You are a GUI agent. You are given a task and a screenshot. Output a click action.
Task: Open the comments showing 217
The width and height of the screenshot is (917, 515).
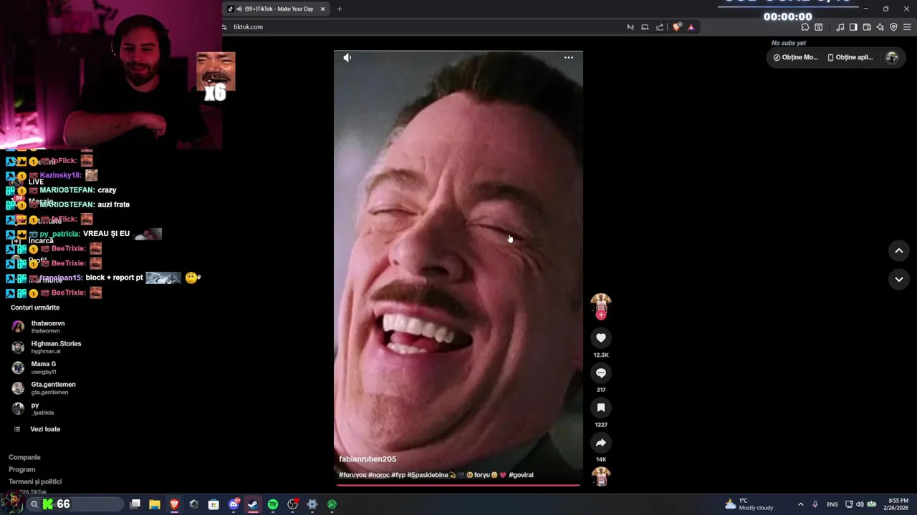(x=601, y=373)
